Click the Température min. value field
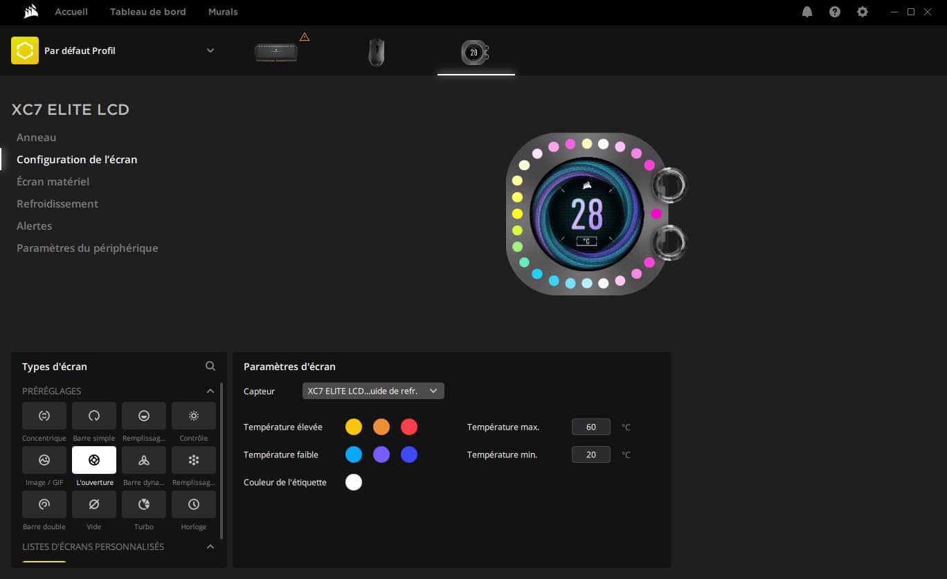This screenshot has height=579, width=947. tap(591, 454)
